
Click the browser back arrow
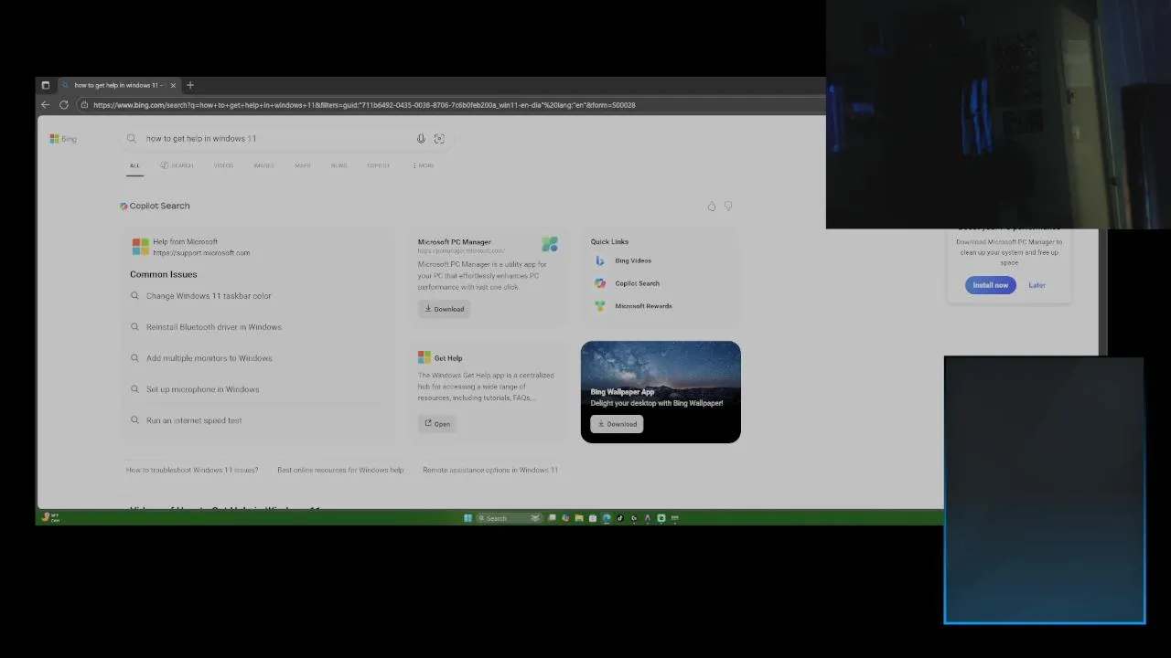click(45, 105)
